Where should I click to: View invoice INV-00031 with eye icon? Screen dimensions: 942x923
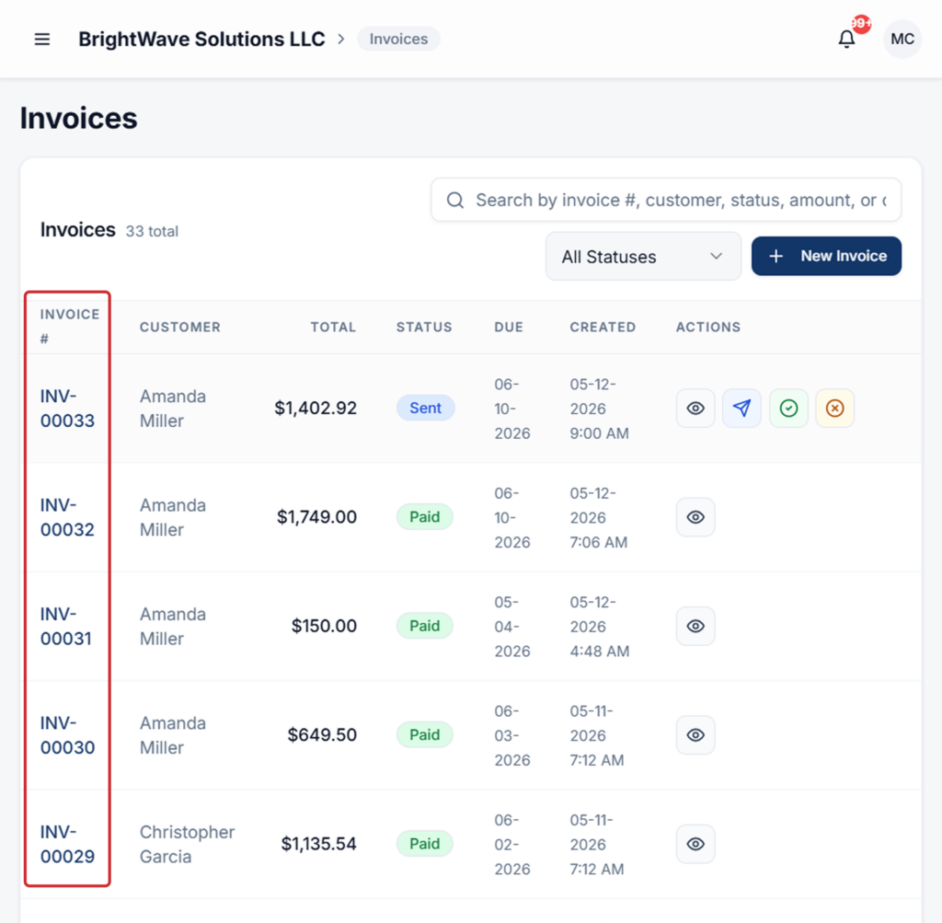(x=695, y=626)
